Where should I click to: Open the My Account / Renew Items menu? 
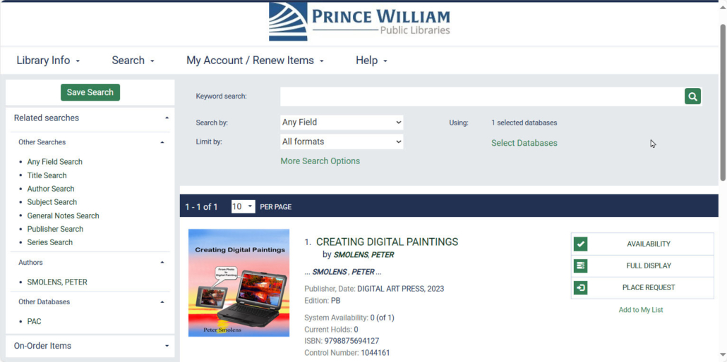[255, 60]
